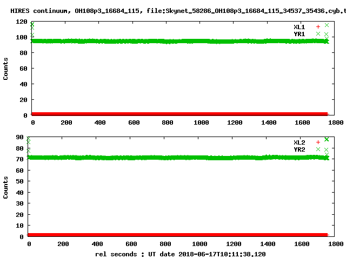Click the 70 tick label on lower plot
The width and height of the screenshot is (346, 259).
(19, 159)
